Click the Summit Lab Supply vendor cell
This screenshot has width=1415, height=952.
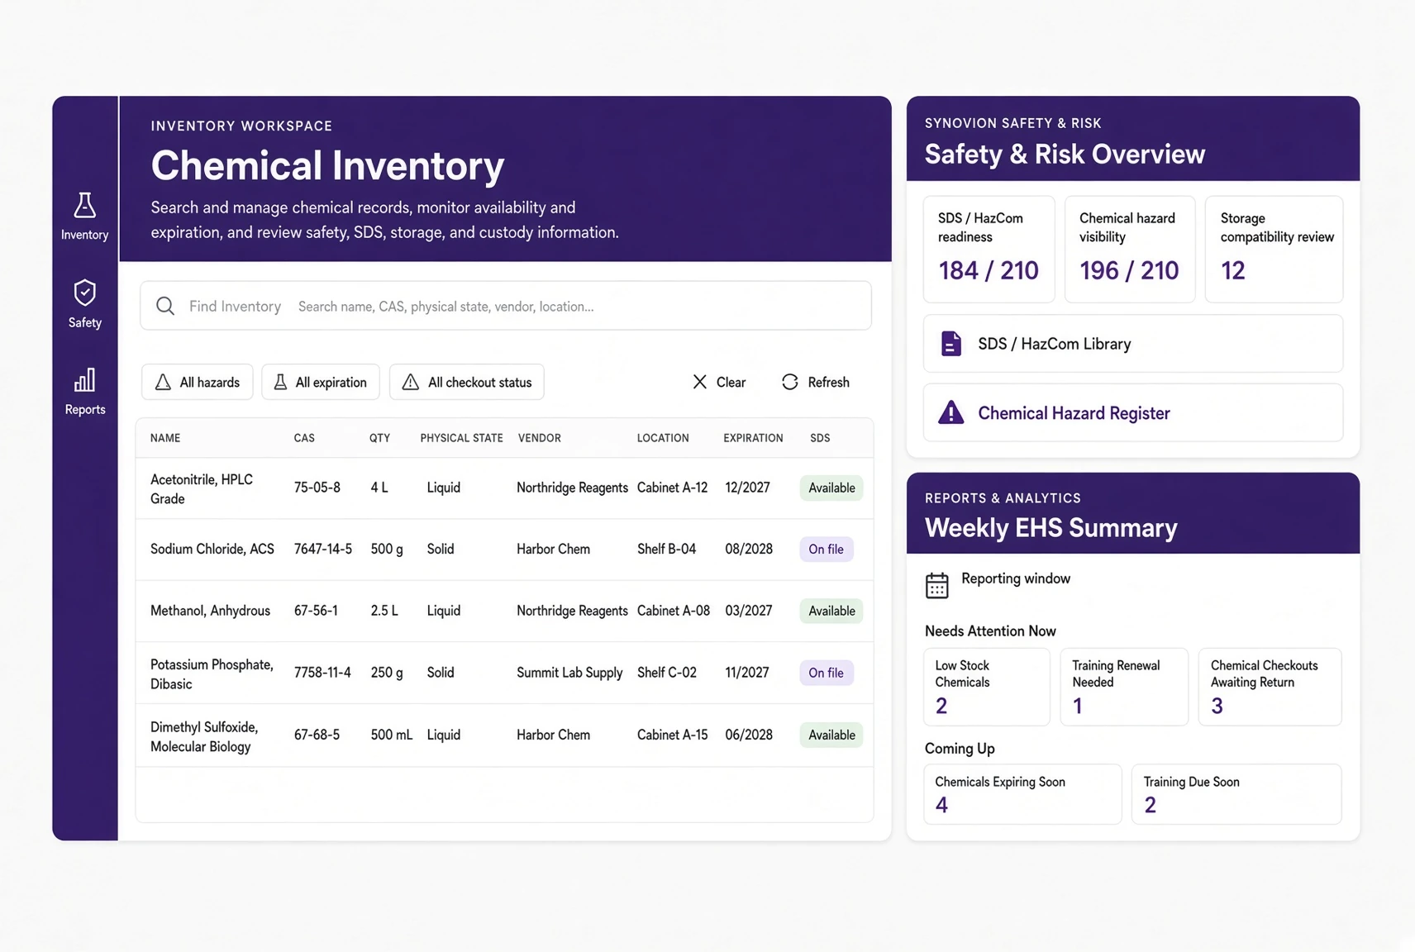(x=569, y=673)
